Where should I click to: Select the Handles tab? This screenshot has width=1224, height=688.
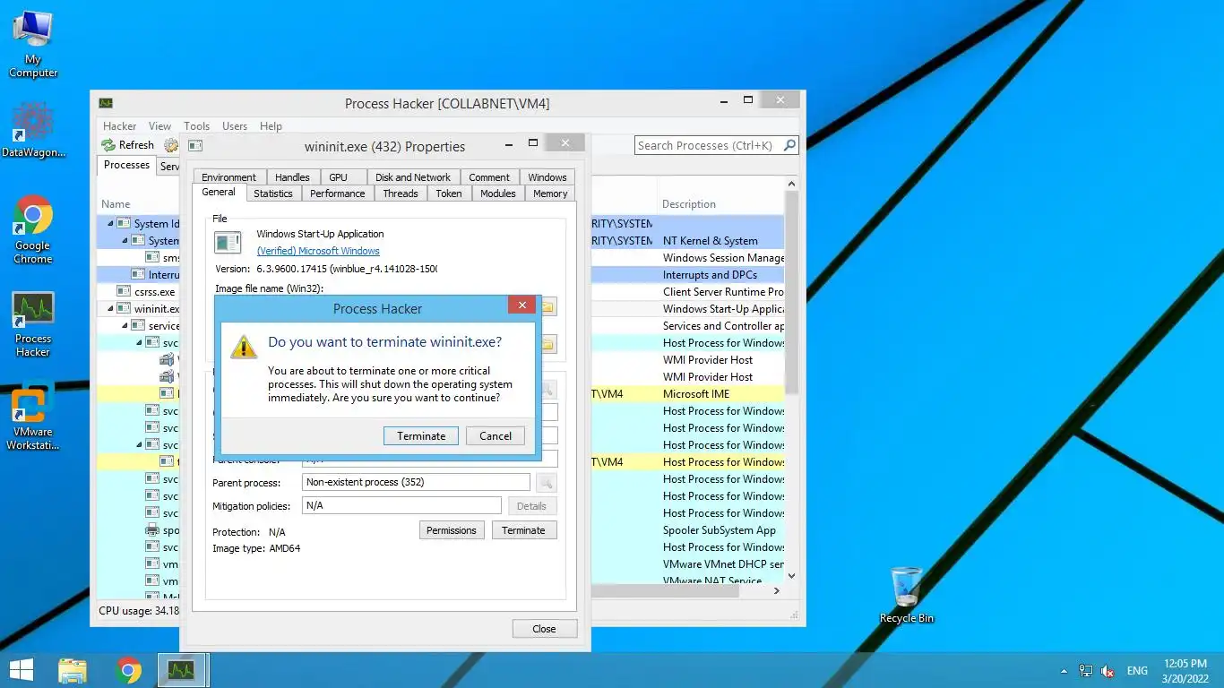[x=292, y=177]
